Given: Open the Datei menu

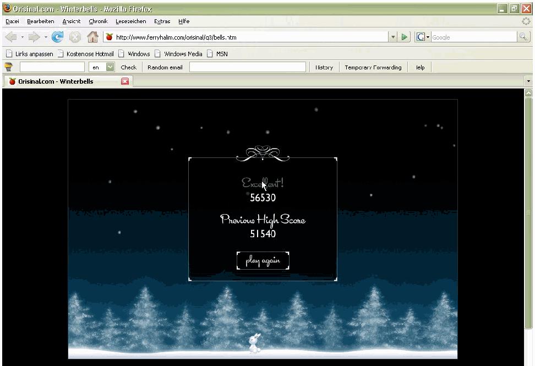Looking at the screenshot, I should tap(12, 21).
